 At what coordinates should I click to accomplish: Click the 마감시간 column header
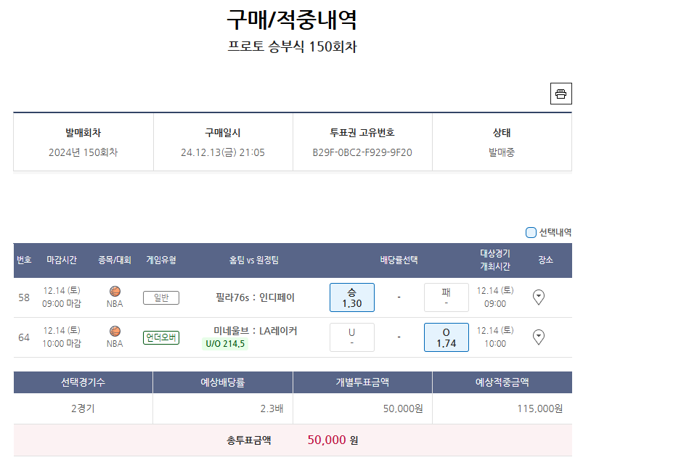pyautogui.click(x=62, y=260)
